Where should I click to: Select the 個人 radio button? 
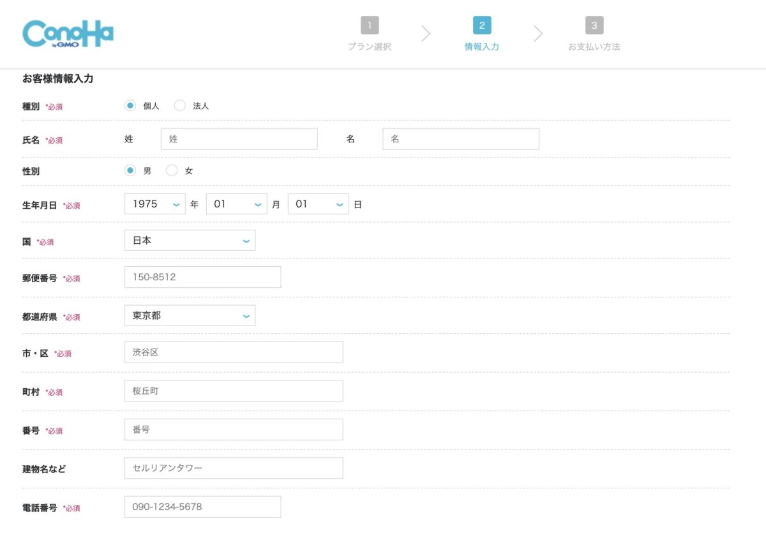(x=130, y=105)
